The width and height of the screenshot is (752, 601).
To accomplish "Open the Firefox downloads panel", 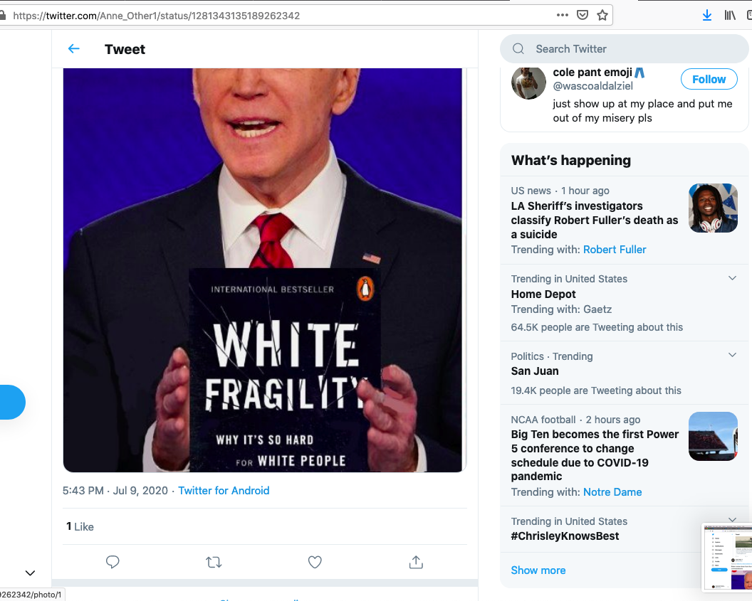I will 706,15.
